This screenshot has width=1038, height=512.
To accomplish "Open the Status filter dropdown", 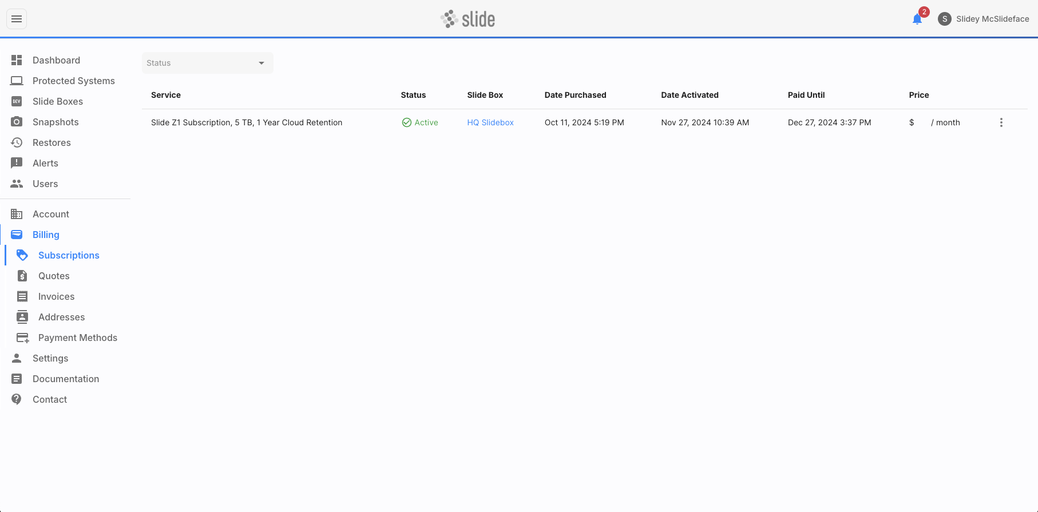I will (x=207, y=63).
